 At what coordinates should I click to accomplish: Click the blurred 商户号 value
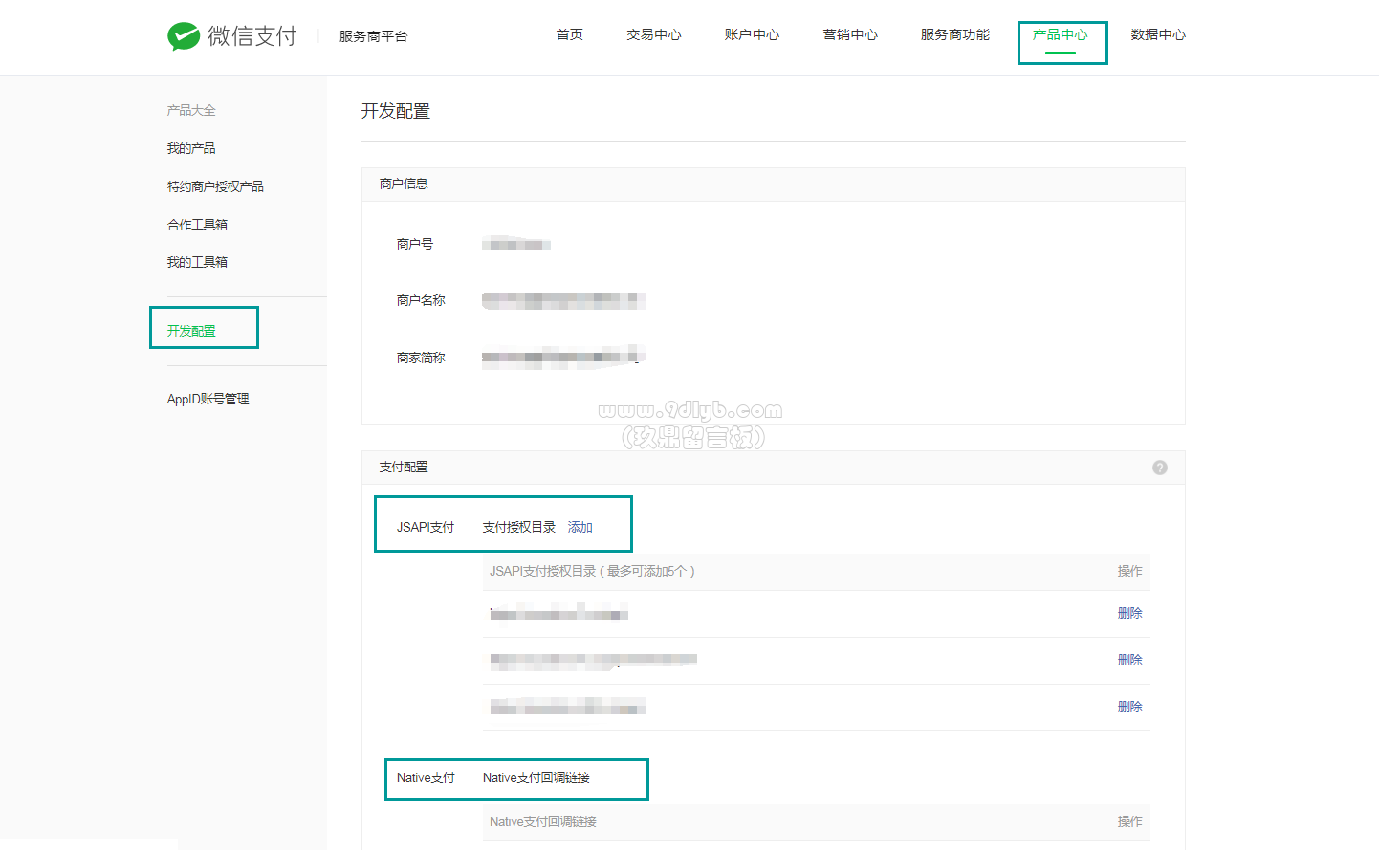(x=516, y=244)
